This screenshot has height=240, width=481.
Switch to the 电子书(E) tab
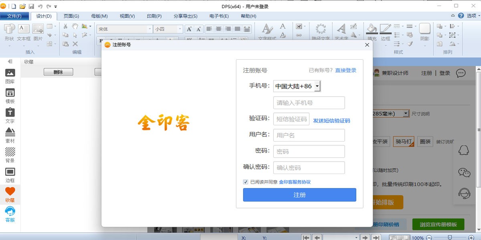[219, 16]
